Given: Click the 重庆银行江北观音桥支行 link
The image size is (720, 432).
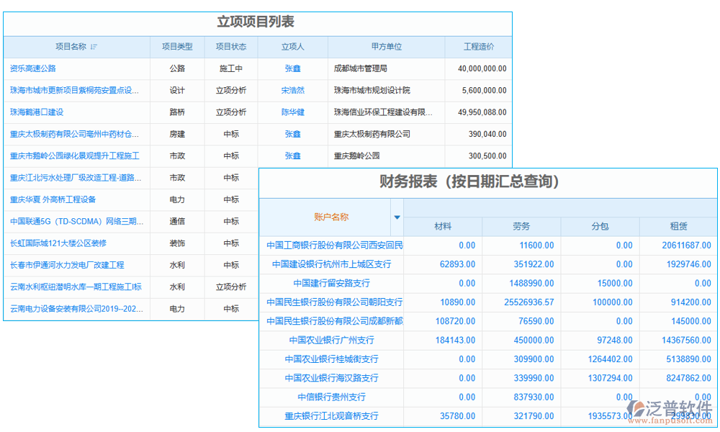Looking at the screenshot, I should (331, 416).
